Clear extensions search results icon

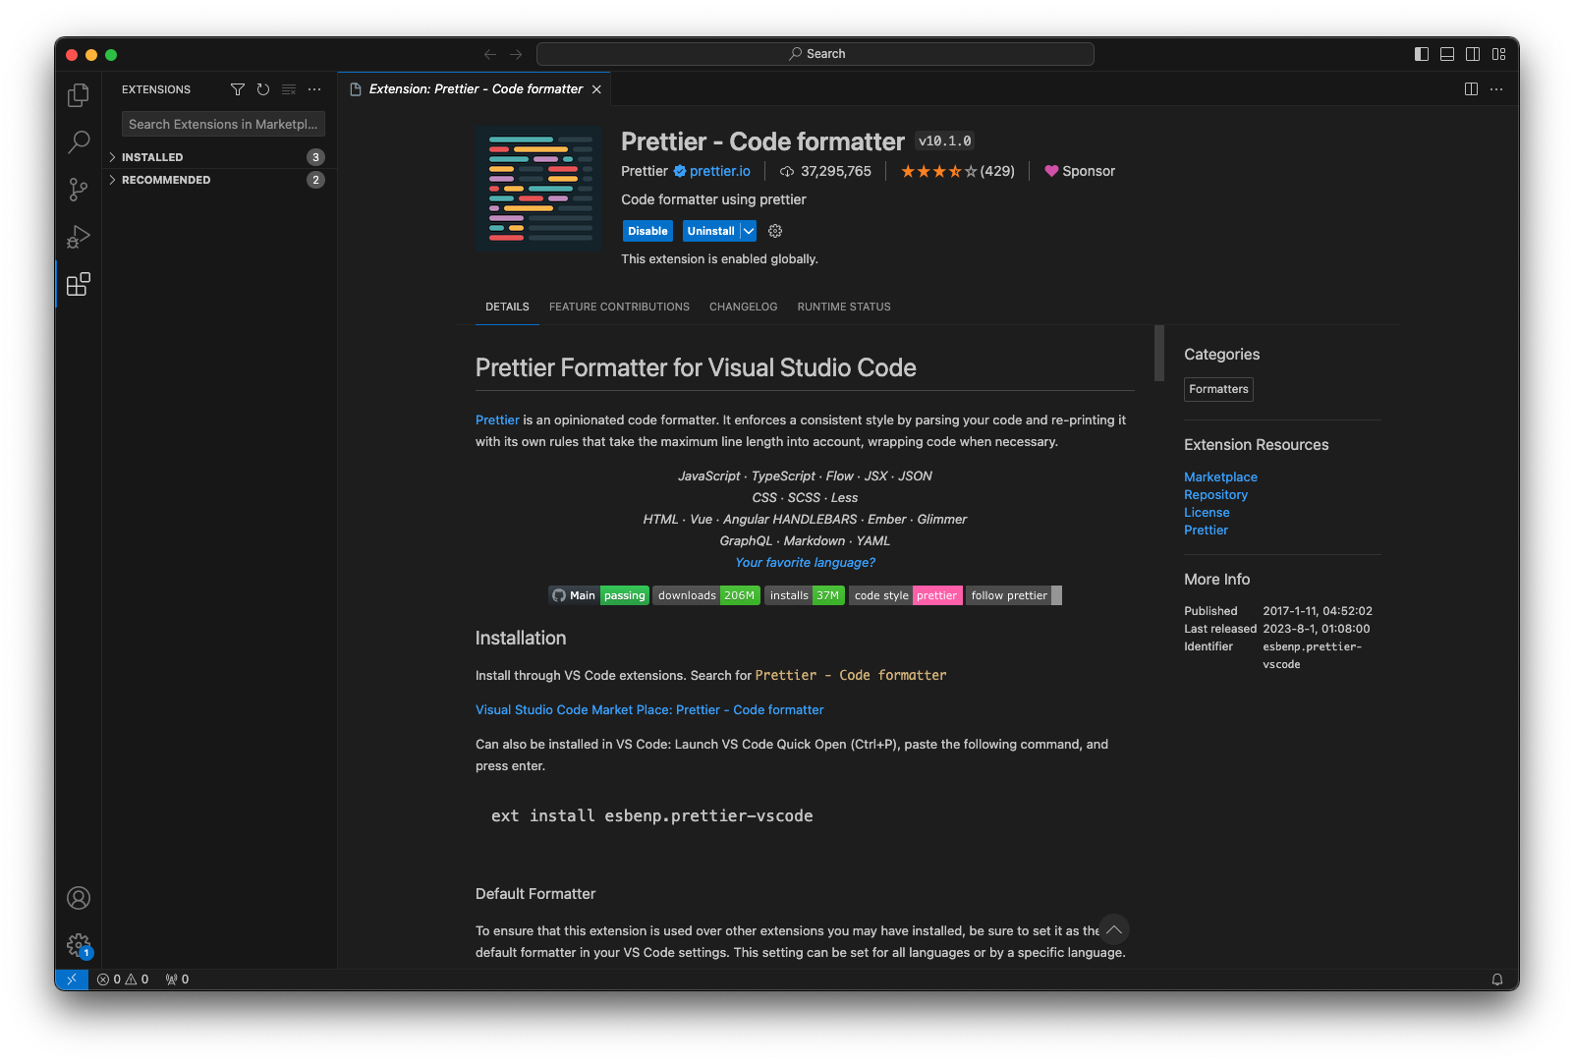pyautogui.click(x=289, y=89)
